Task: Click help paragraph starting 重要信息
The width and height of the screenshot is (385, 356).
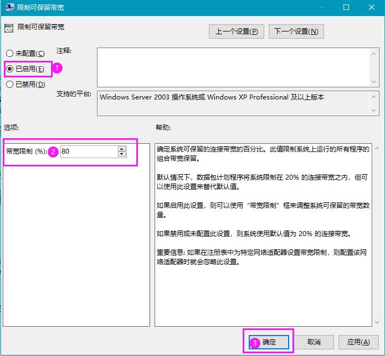Action: point(261,256)
